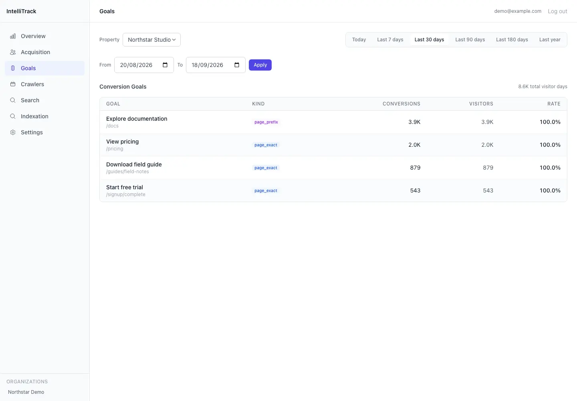
Task: Click the demo@example.com account text
Action: point(518,11)
